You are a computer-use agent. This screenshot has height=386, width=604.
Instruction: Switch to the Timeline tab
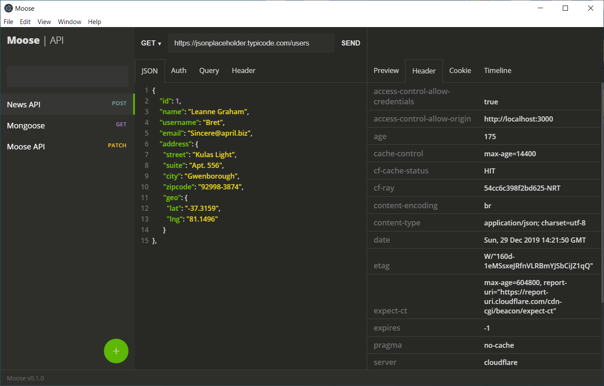497,70
